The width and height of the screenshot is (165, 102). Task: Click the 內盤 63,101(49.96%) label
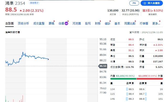point(122,76)
